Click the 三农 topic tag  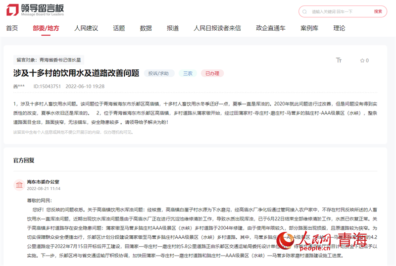[x=188, y=73]
